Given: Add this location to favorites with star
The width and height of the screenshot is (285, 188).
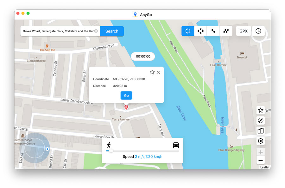Looking at the screenshot, I should (152, 72).
